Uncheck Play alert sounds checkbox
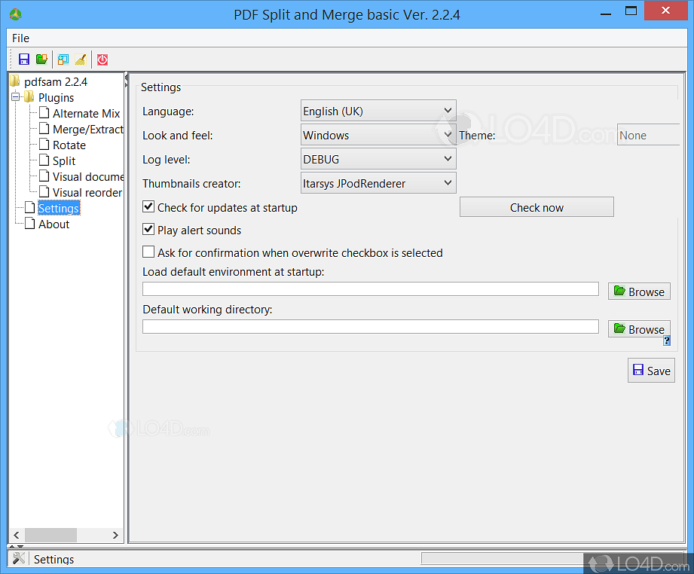This screenshot has height=574, width=694. [148, 230]
